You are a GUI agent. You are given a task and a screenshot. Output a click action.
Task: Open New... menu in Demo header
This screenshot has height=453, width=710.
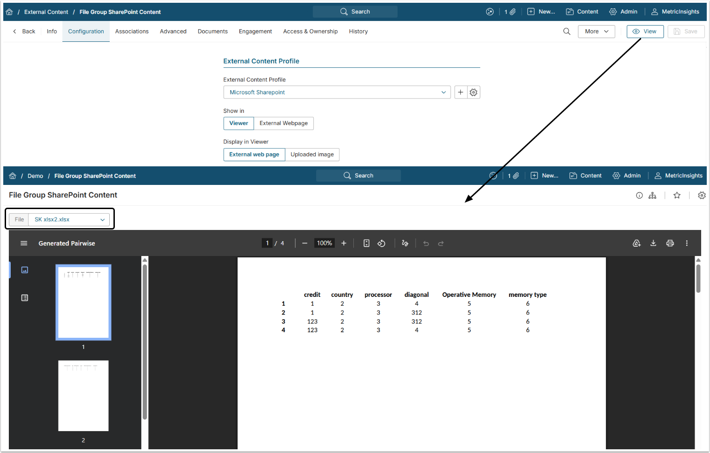(x=544, y=176)
